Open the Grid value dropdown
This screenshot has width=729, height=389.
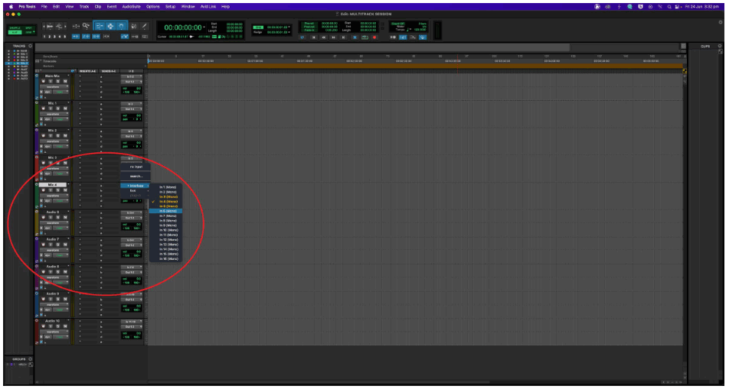coord(289,27)
